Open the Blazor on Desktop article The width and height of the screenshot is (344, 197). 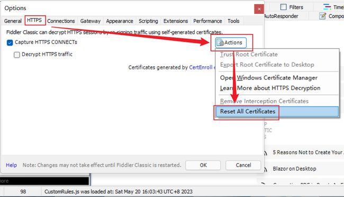click(294, 169)
